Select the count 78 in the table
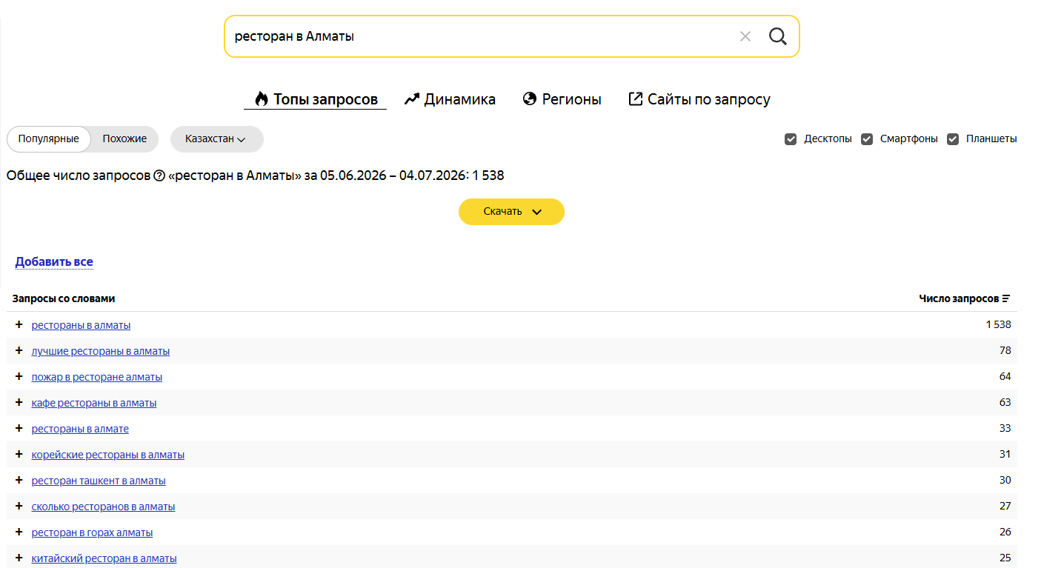This screenshot has height=568, width=1064. 1005,350
